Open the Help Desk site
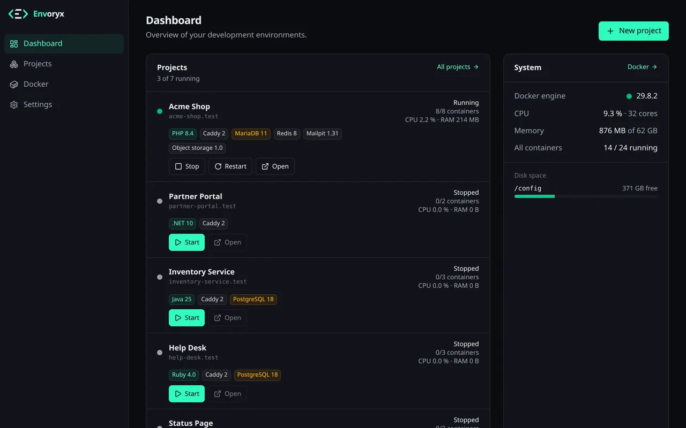686x428 pixels. (228, 394)
